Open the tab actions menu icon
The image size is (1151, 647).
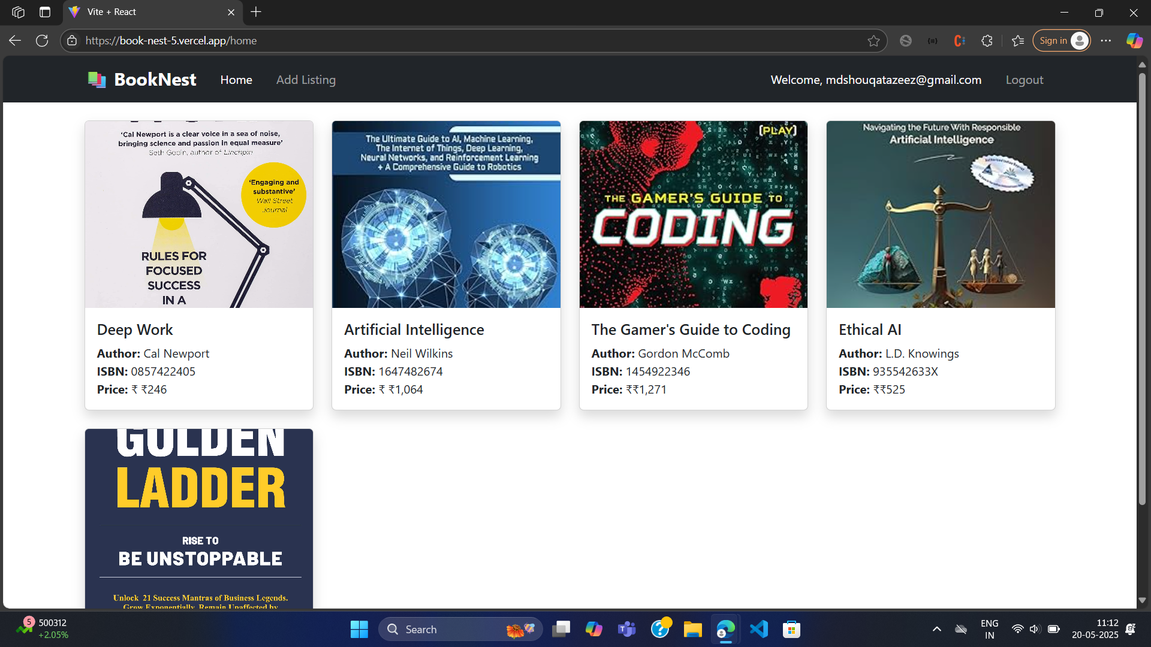45,12
